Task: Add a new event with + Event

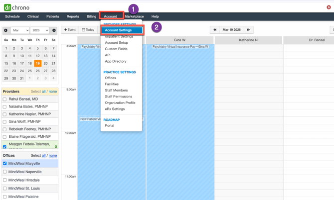Action: tap(70, 30)
